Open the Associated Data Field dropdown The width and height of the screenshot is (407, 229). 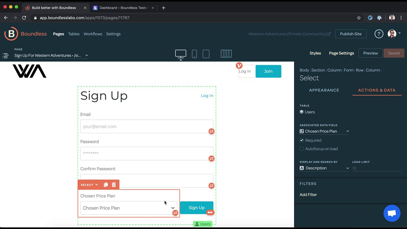pos(324,131)
